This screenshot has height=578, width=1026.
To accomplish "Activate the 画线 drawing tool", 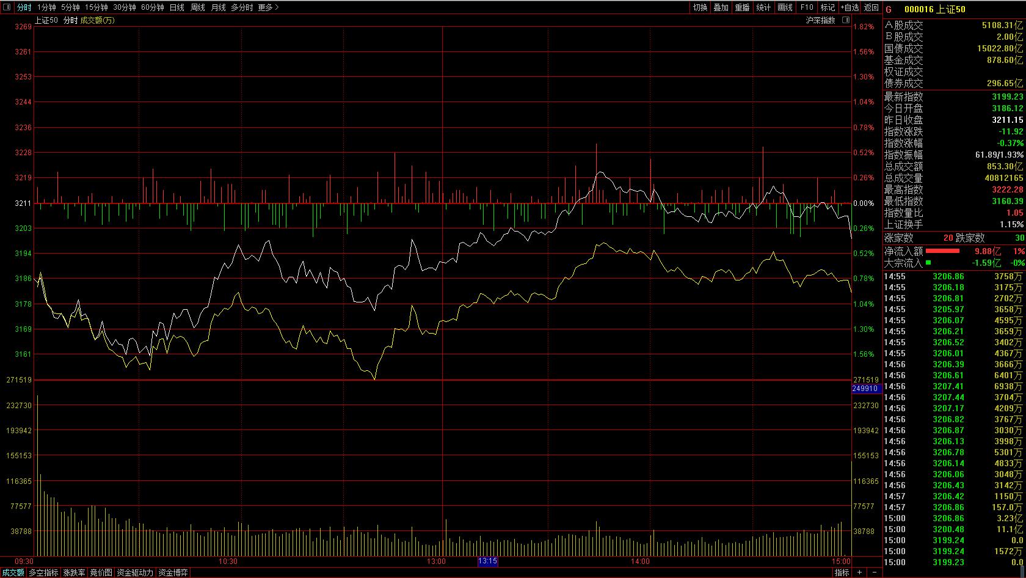I will pyautogui.click(x=785, y=7).
